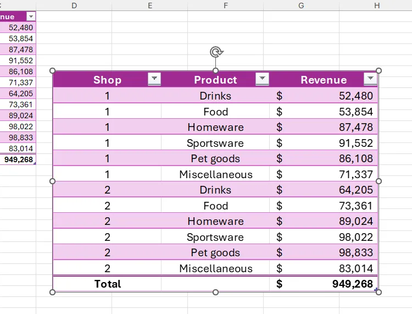Screen dimensions: 412x314
Task: Select column F header
Action: [x=226, y=5]
